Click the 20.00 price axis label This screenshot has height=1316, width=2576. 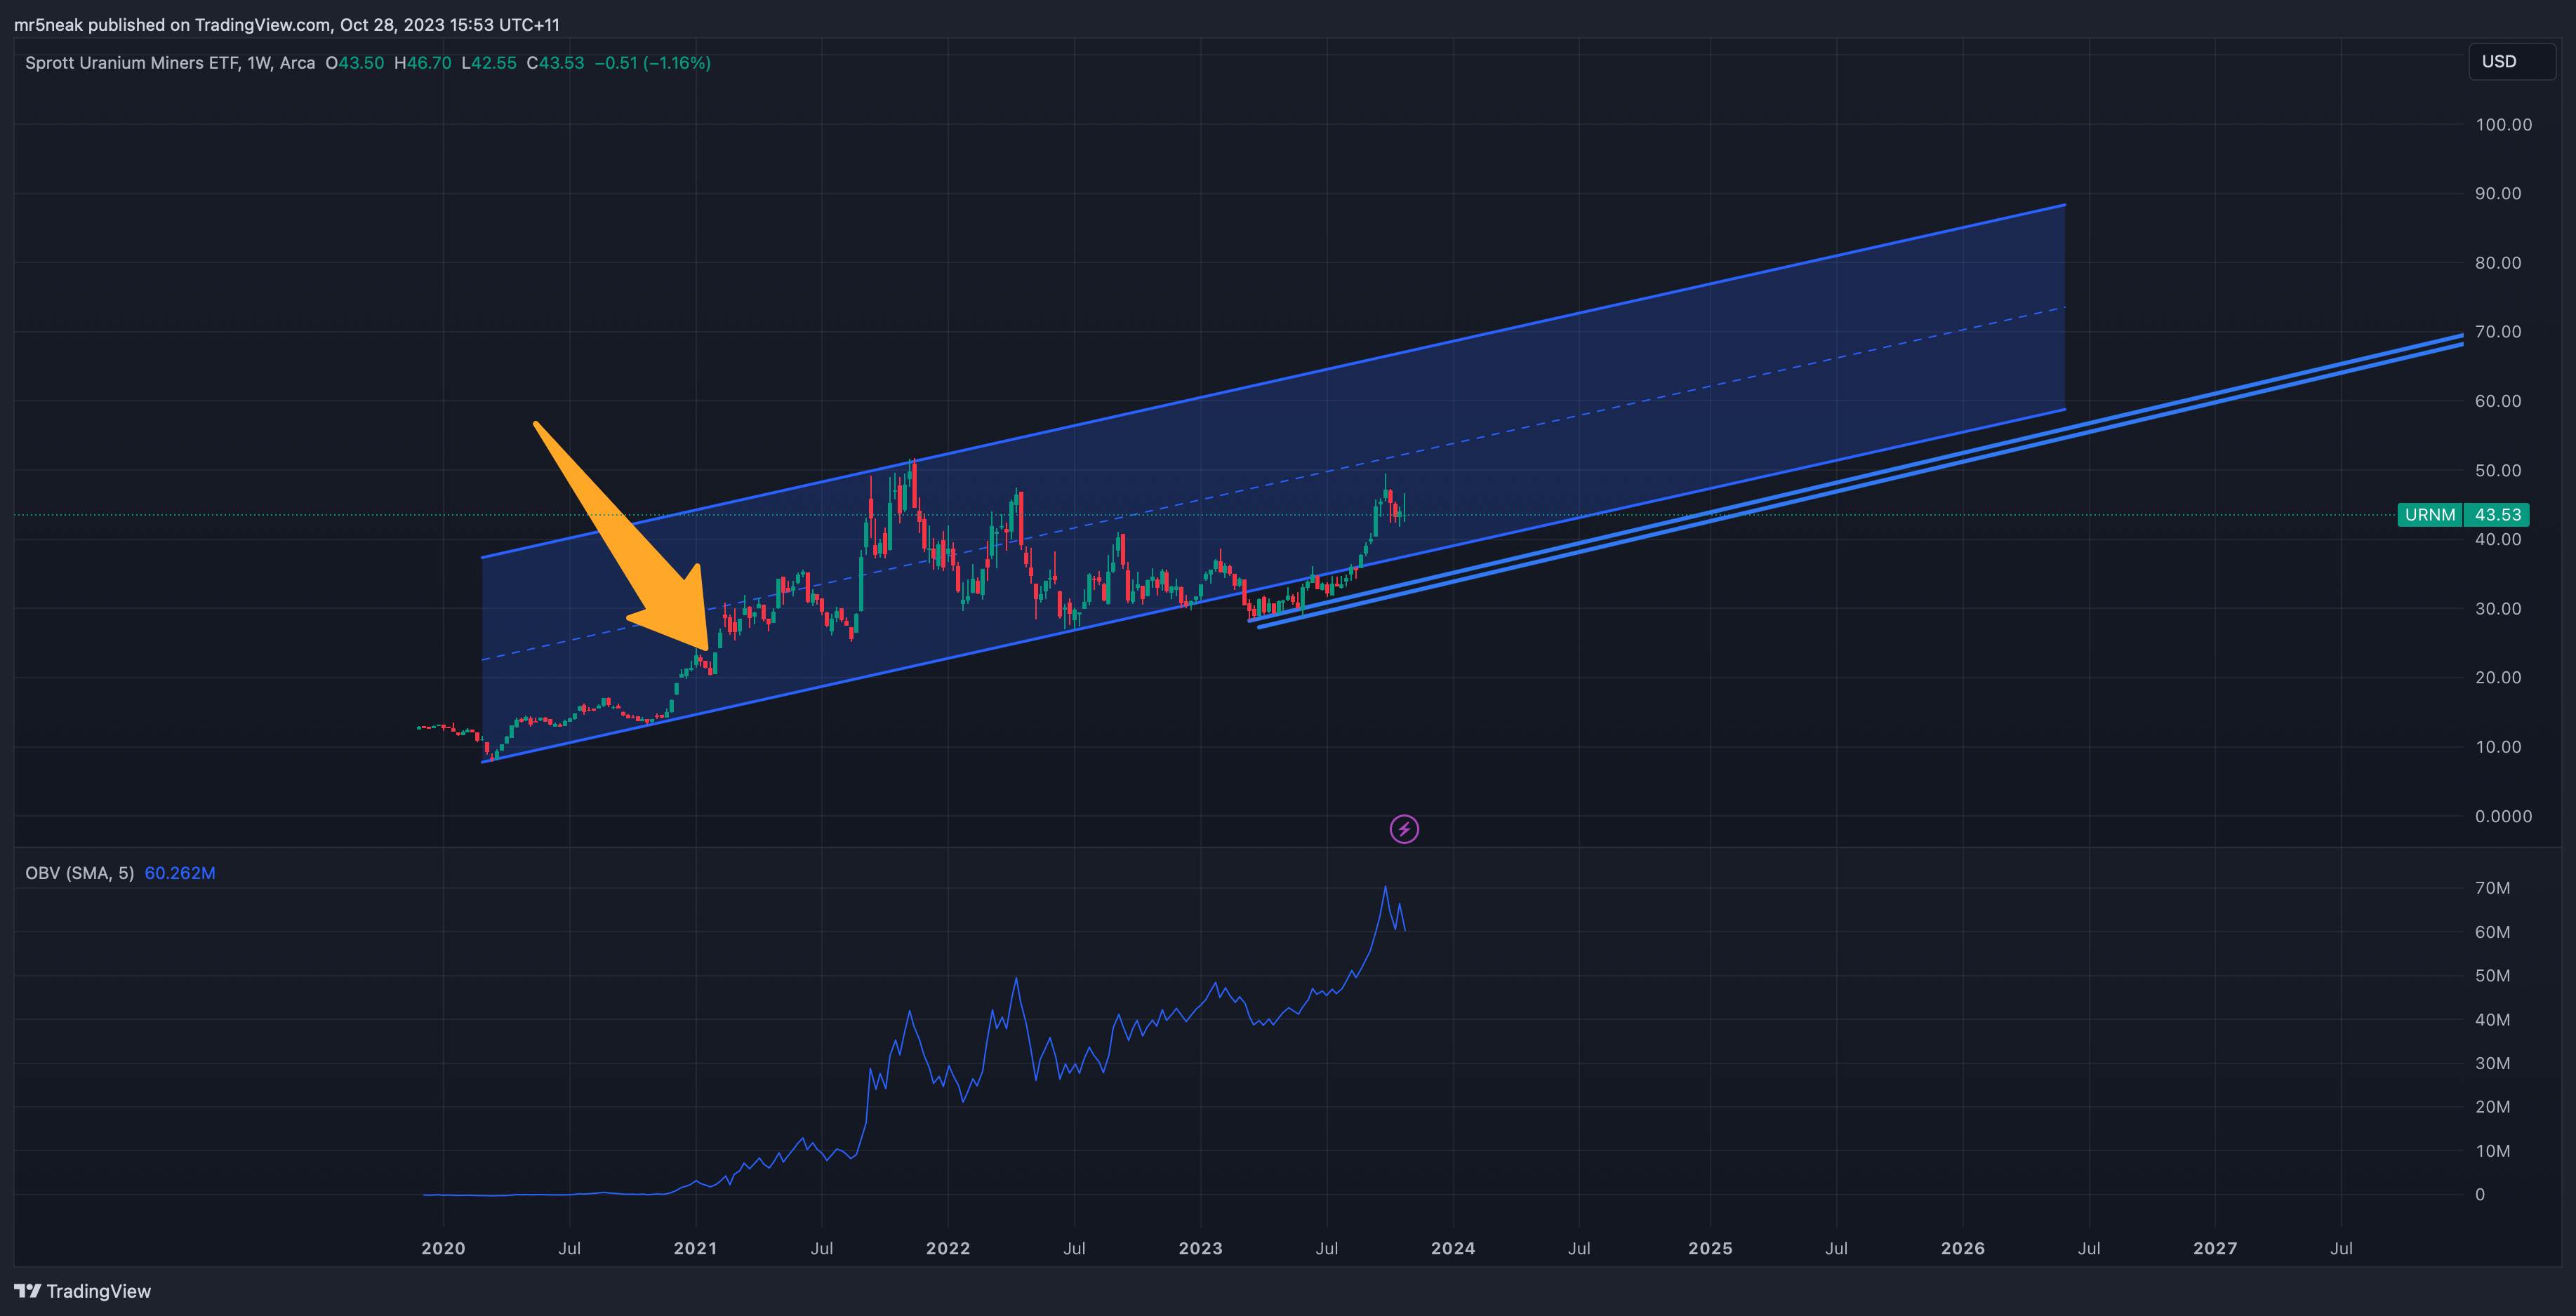tap(2498, 678)
